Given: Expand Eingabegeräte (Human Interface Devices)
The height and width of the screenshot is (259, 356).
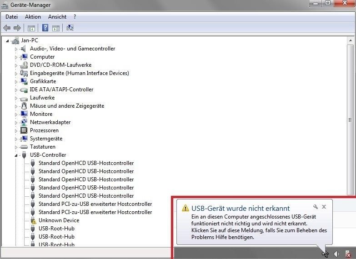Looking at the screenshot, I should tap(16, 74).
